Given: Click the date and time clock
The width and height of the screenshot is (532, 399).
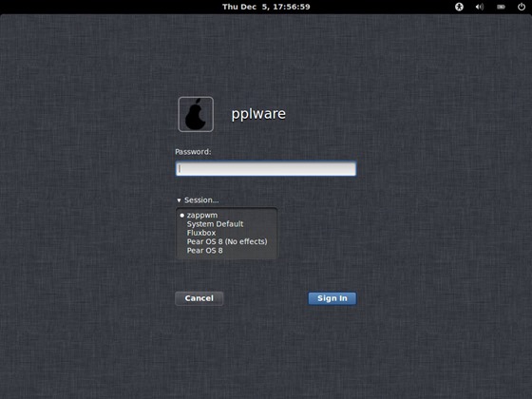Looking at the screenshot, I should [266, 7].
